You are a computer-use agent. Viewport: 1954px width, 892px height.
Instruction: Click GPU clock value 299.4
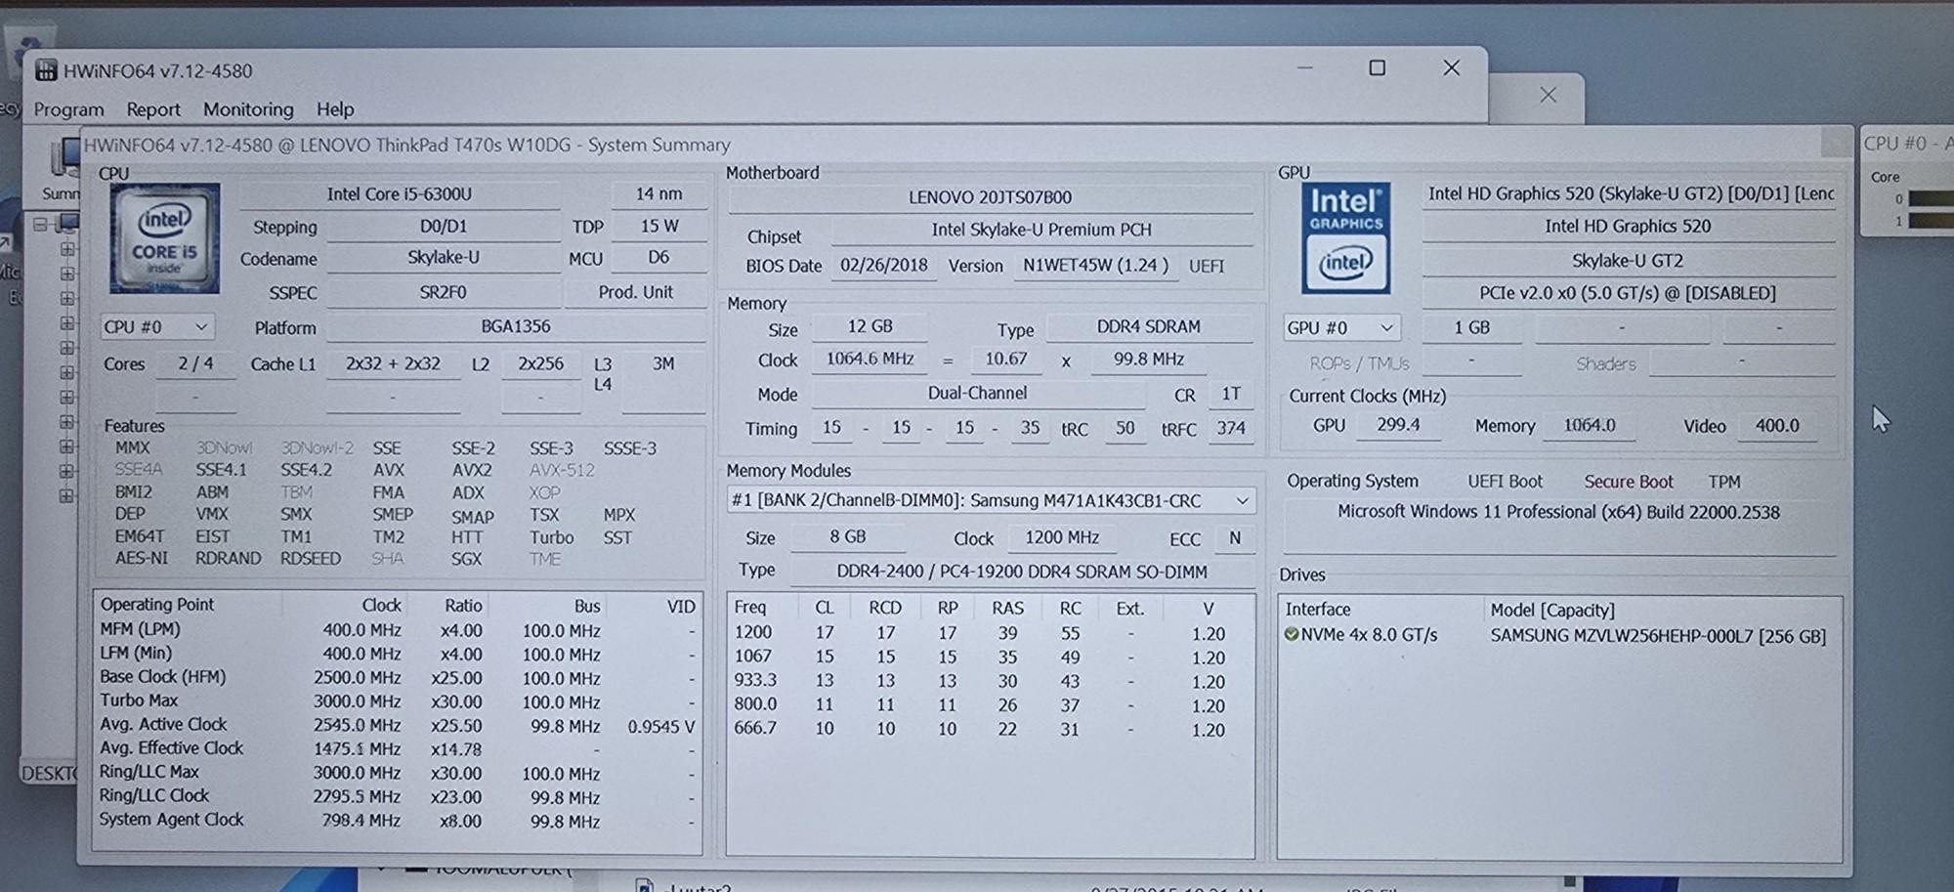(x=1398, y=426)
